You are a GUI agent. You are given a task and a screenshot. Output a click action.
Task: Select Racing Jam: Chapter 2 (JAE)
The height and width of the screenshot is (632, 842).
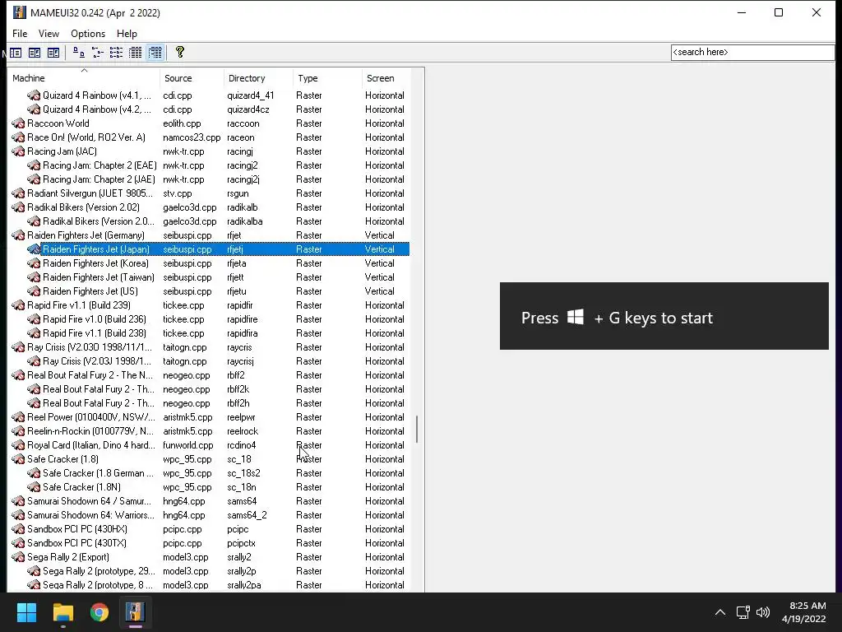(x=99, y=179)
